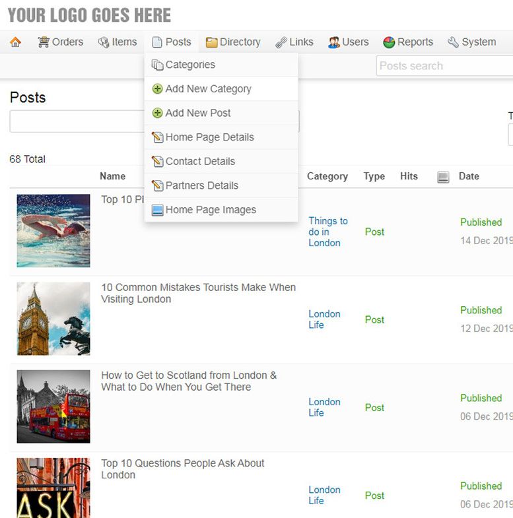Screen dimensions: 513x518
Task: Click the Users people icon
Action: coord(334,42)
